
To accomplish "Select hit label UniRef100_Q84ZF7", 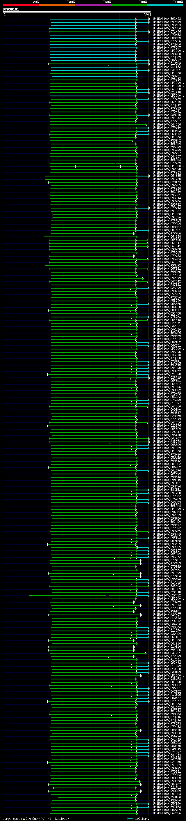I will tap(167, 784).
